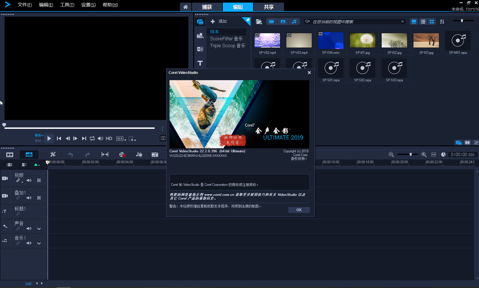Switch to the 共享 share tab
Image resolution: width=479 pixels, height=288 pixels.
[x=269, y=7]
